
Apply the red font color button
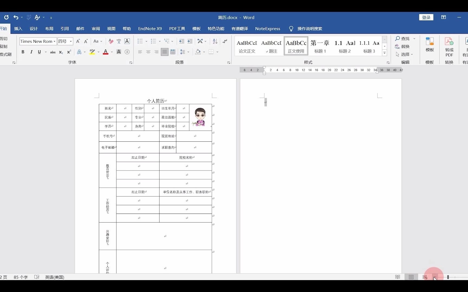click(106, 52)
